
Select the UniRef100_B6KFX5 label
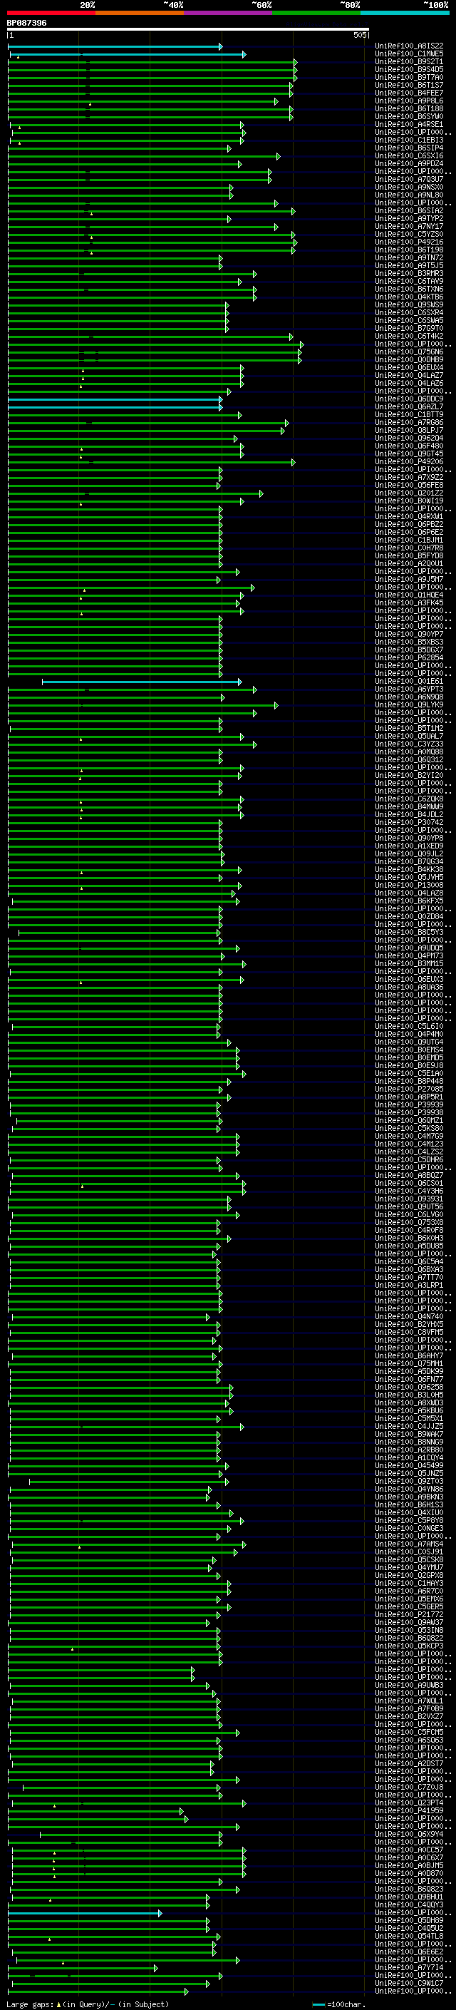click(x=409, y=901)
